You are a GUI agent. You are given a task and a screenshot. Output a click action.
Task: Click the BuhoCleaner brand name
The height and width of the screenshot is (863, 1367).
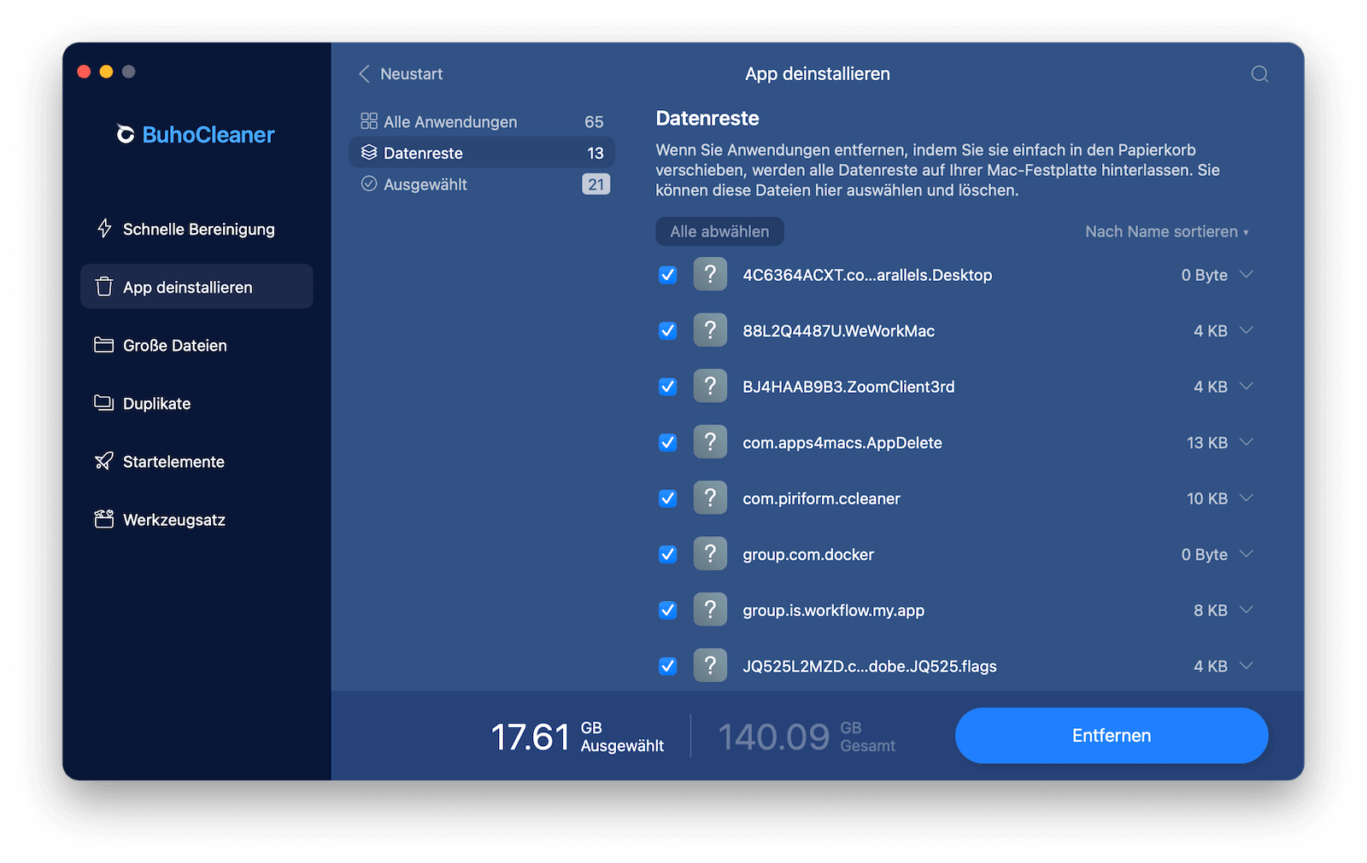pyautogui.click(x=208, y=135)
